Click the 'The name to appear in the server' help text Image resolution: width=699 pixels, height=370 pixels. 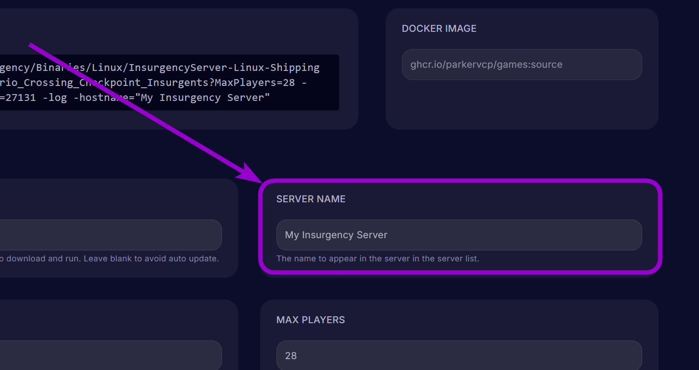377,259
